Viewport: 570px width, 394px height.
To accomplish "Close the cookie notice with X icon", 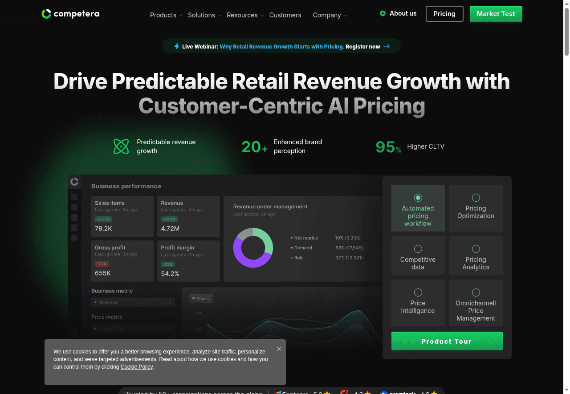I will 279,349.
